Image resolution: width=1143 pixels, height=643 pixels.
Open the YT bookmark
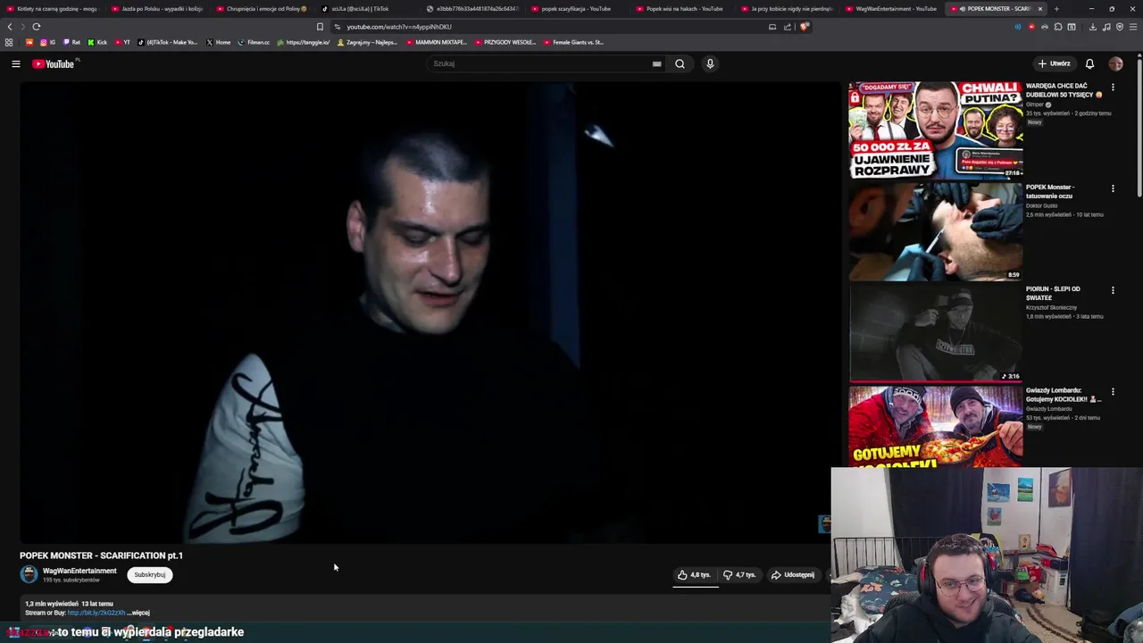122,42
